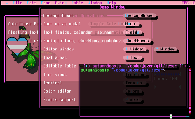Viewport: 195px width, 119px height.
Task: Click the dimmed TreeView button in Demo Window
Action: (135, 75)
